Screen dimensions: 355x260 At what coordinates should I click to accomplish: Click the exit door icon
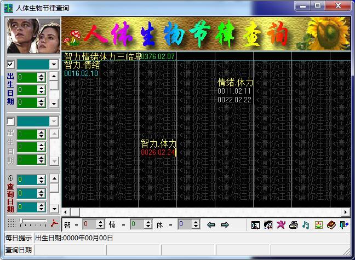tap(343, 224)
